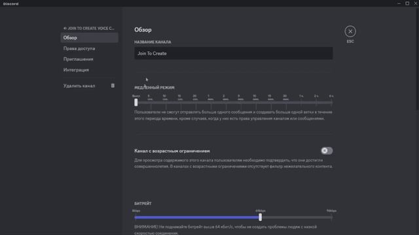Click the Битрейт heading
419x235 pixels.
pos(143,203)
